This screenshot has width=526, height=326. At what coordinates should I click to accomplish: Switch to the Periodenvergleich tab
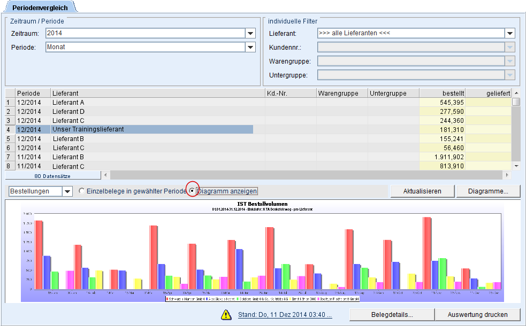[x=39, y=6]
